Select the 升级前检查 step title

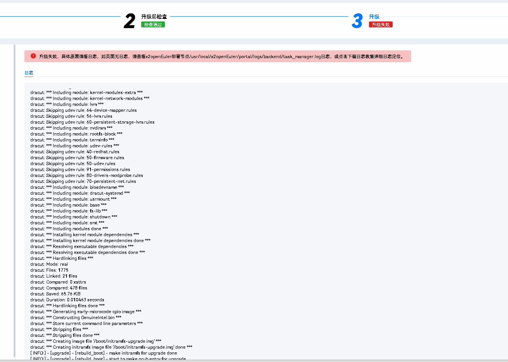click(x=154, y=17)
